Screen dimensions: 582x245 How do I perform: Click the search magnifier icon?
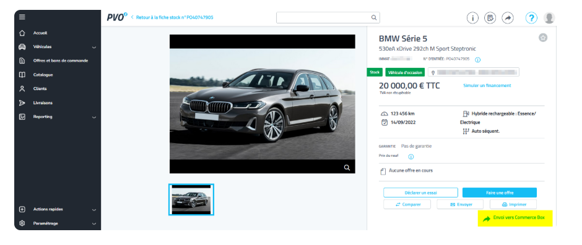[374, 17]
